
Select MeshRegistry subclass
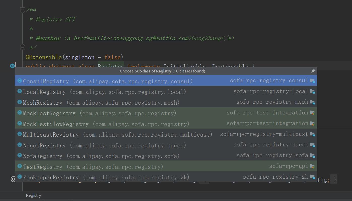pyautogui.click(x=166, y=102)
